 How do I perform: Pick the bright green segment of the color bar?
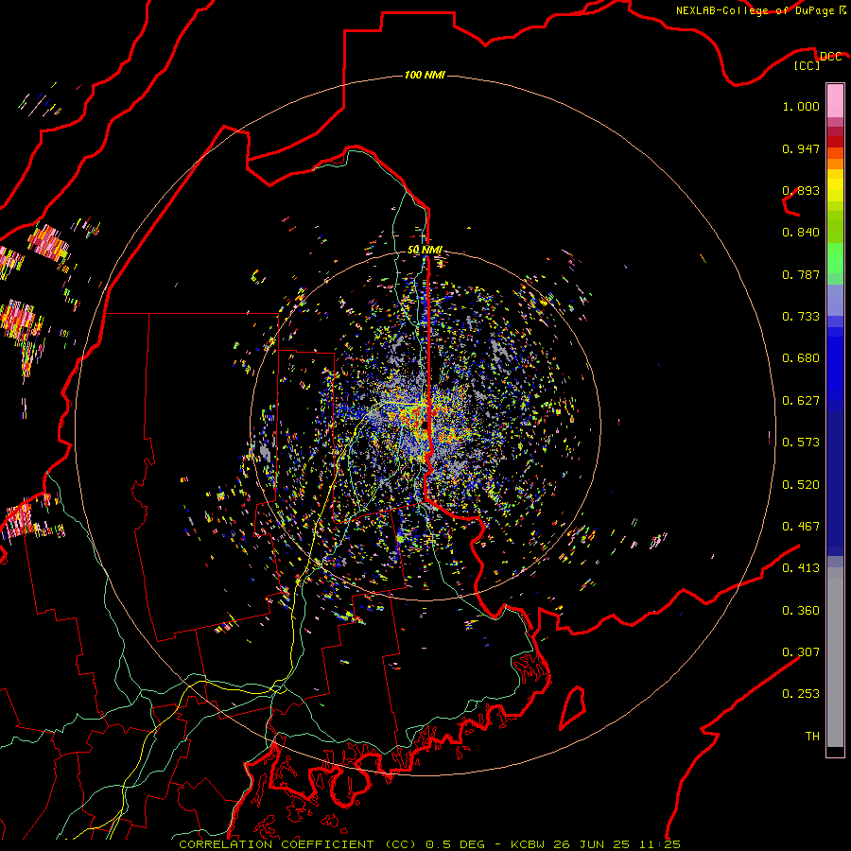tap(835, 258)
